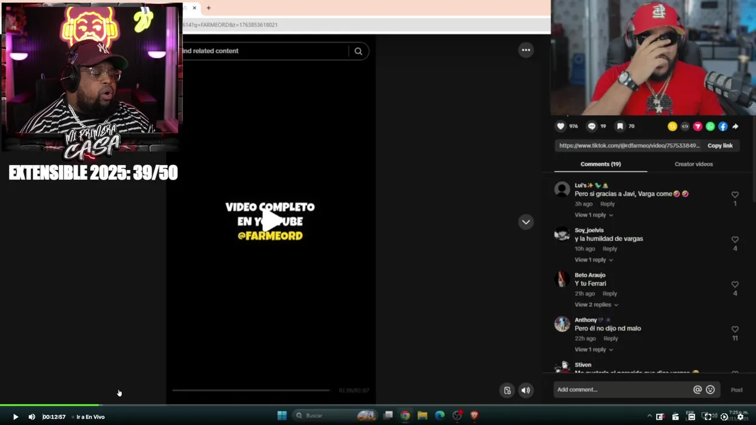The image size is (756, 425).
Task: Click the Find related content search box
Action: (264, 51)
